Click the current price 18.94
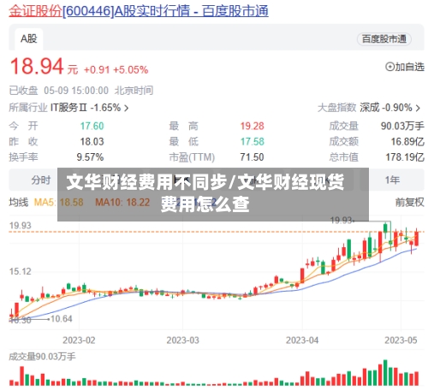428x390 pixels. pyautogui.click(x=37, y=67)
